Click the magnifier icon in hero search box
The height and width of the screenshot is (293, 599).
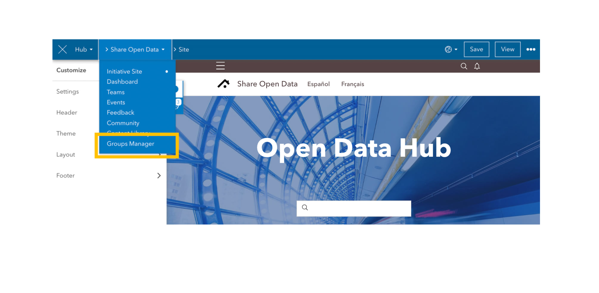point(305,208)
